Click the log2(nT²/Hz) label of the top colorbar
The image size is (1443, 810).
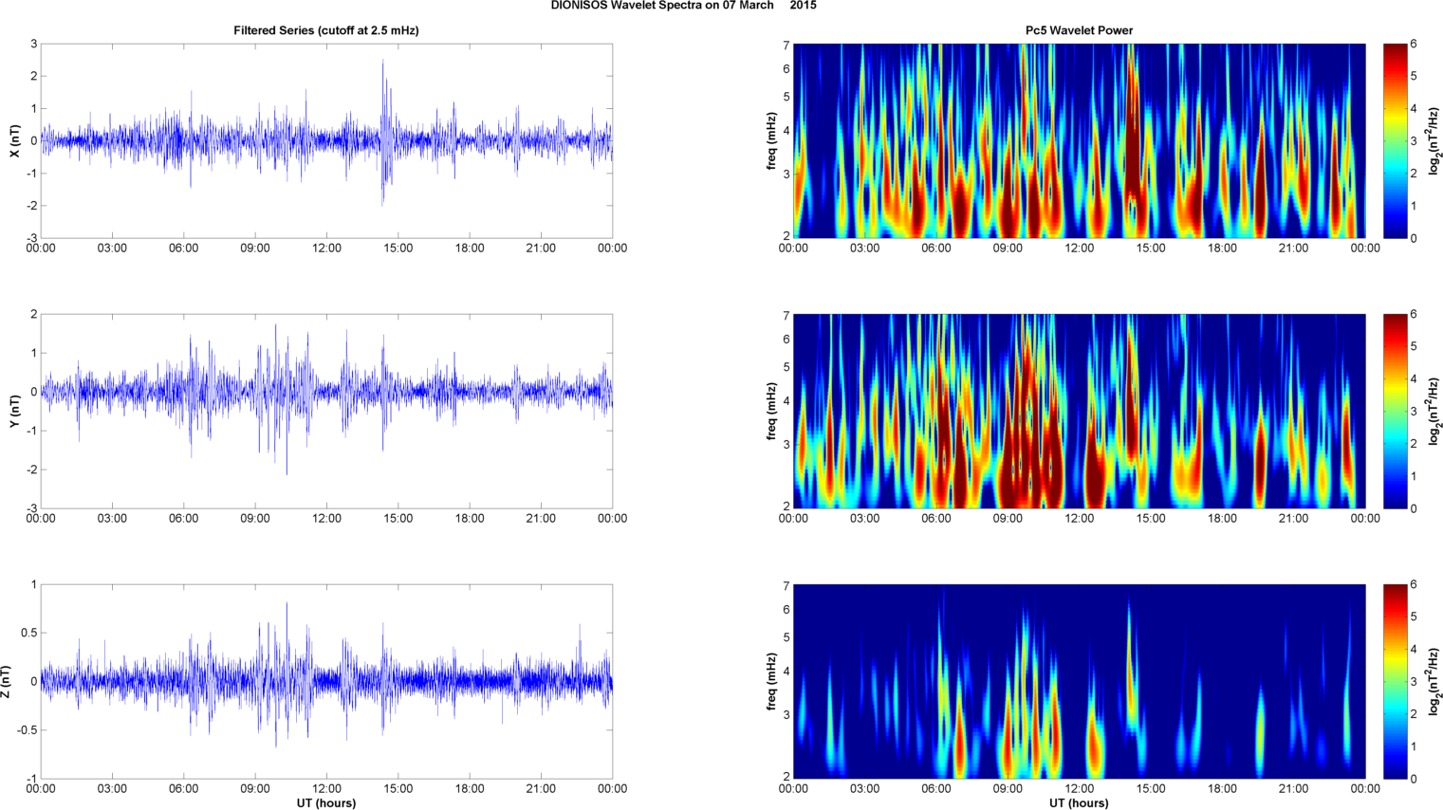point(1434,140)
